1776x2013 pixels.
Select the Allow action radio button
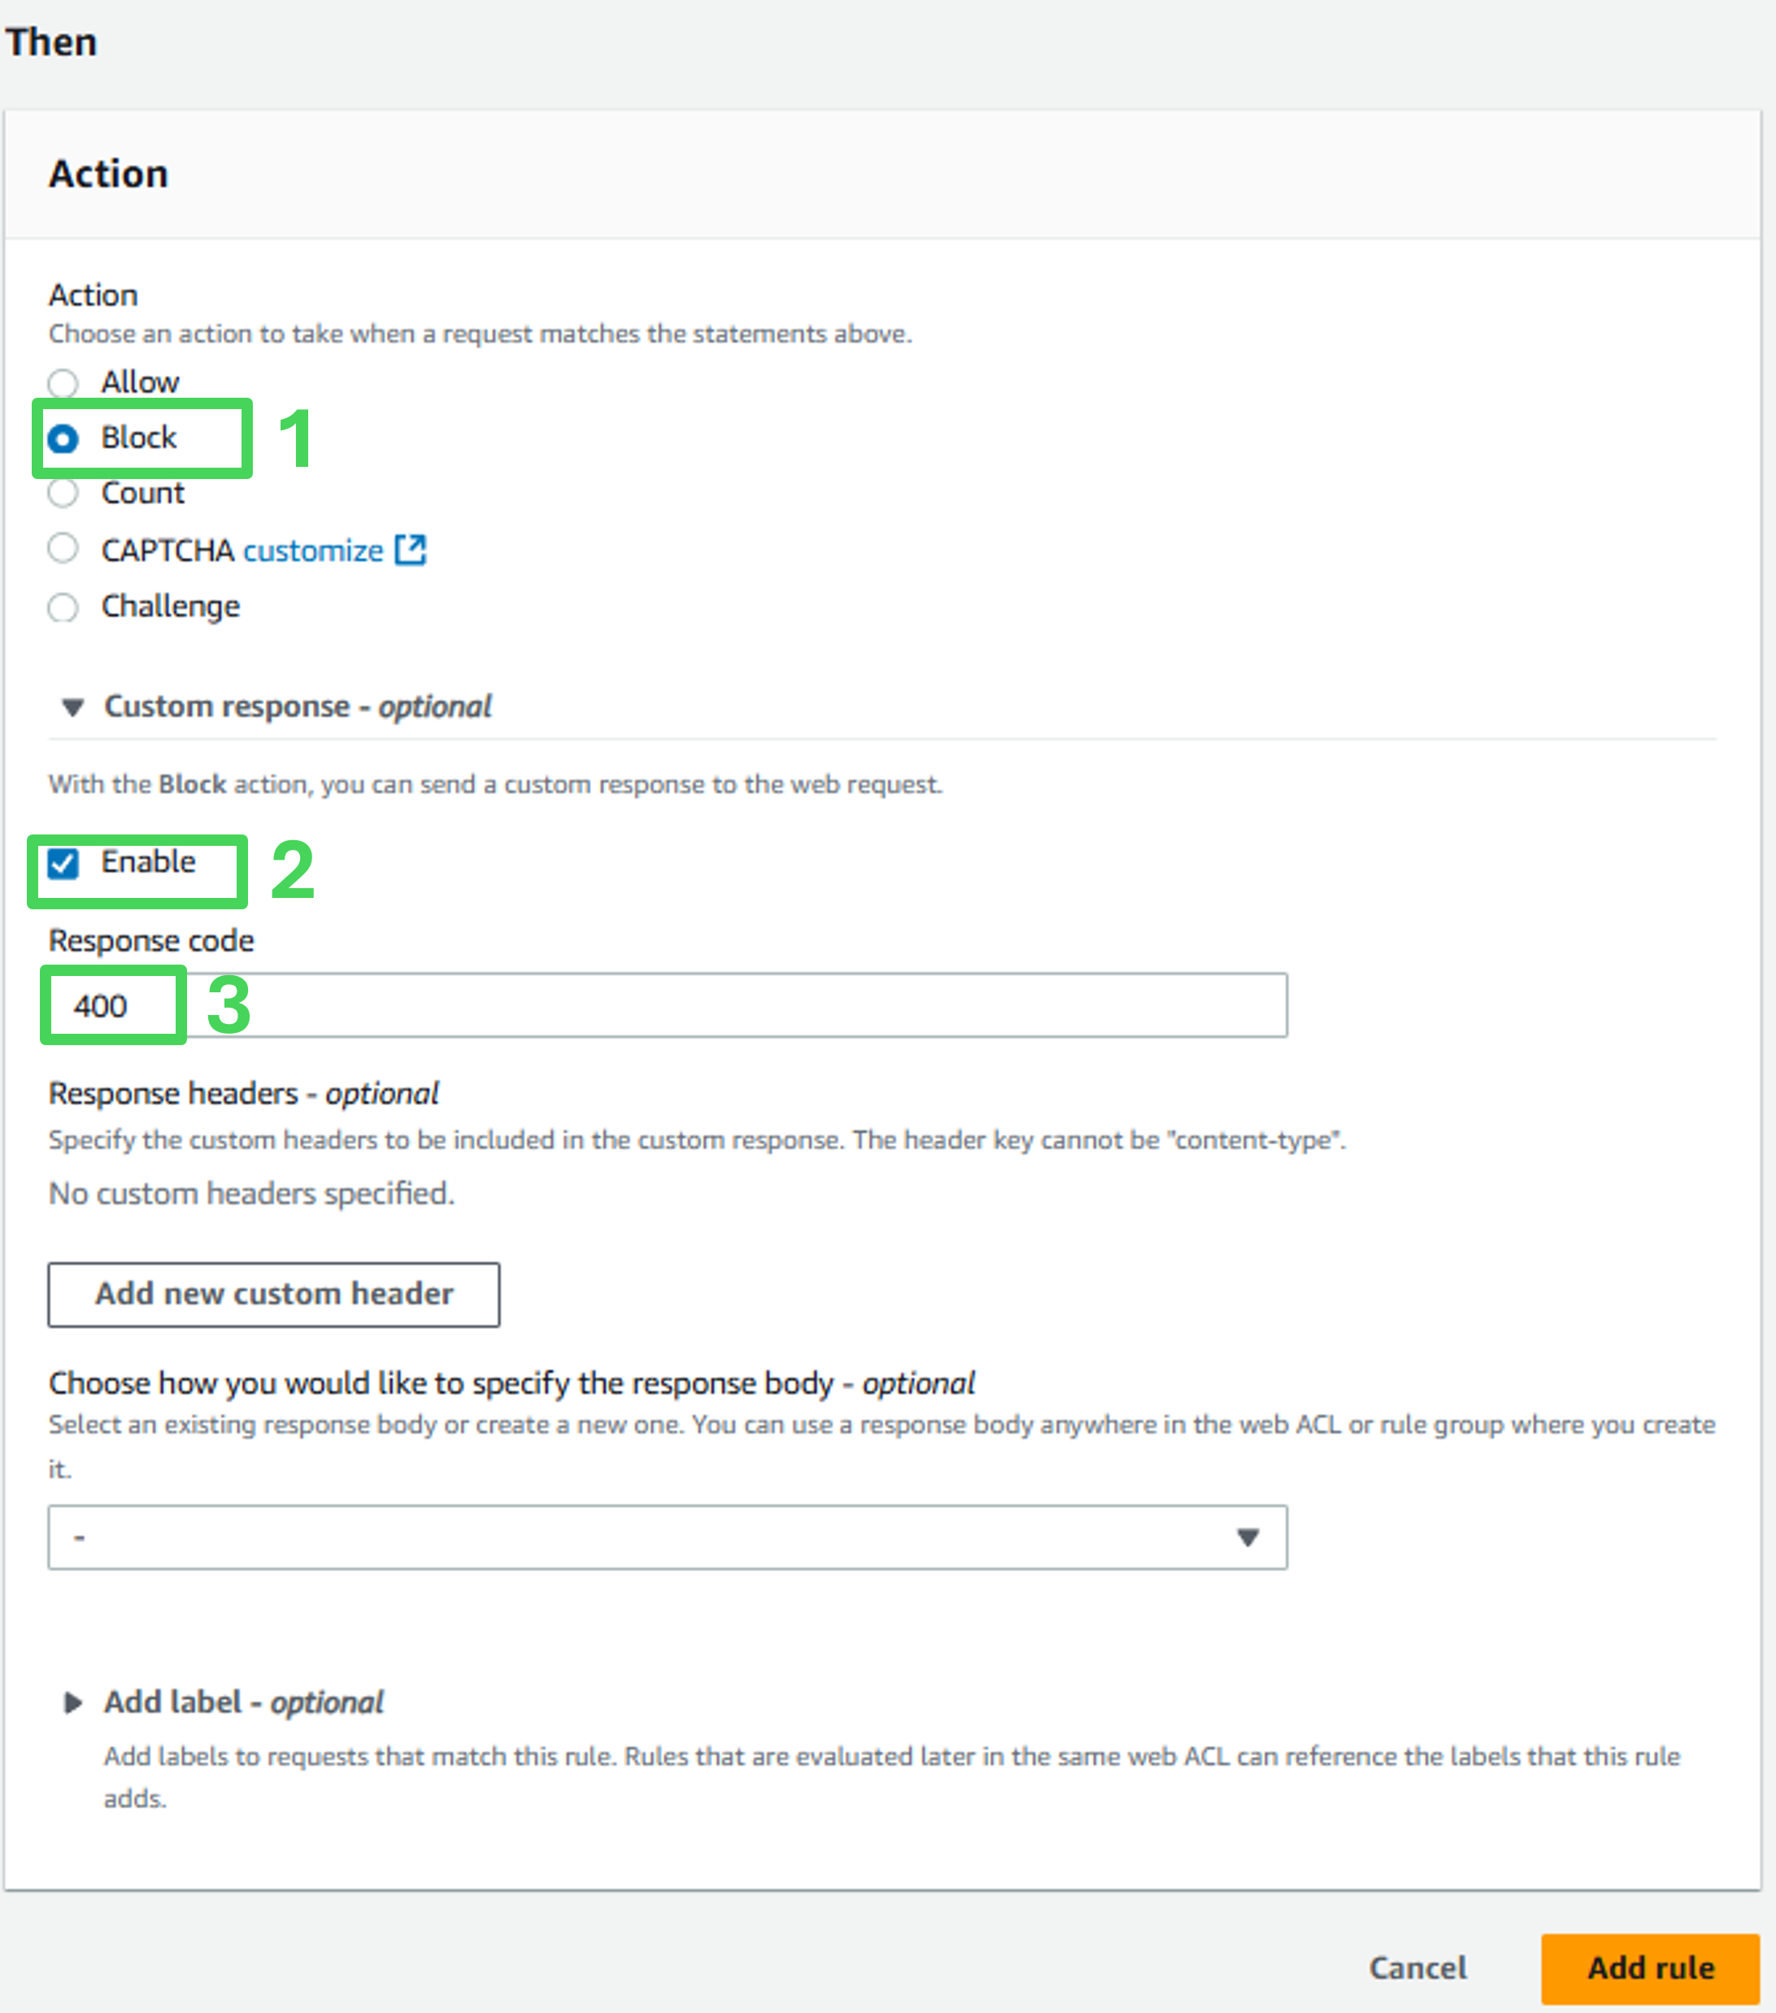point(63,382)
